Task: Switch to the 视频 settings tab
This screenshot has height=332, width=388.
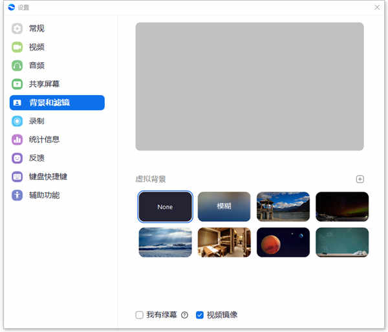Action: click(x=57, y=47)
